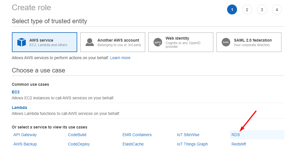This screenshot has height=148, width=287.
Task: Click step 1 circle indicator
Action: coord(232,10)
